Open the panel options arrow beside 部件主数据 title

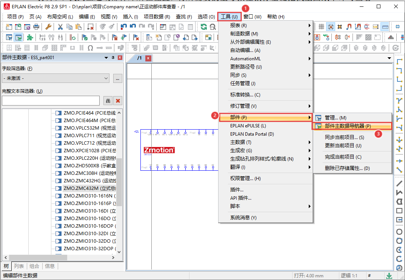tap(106, 58)
